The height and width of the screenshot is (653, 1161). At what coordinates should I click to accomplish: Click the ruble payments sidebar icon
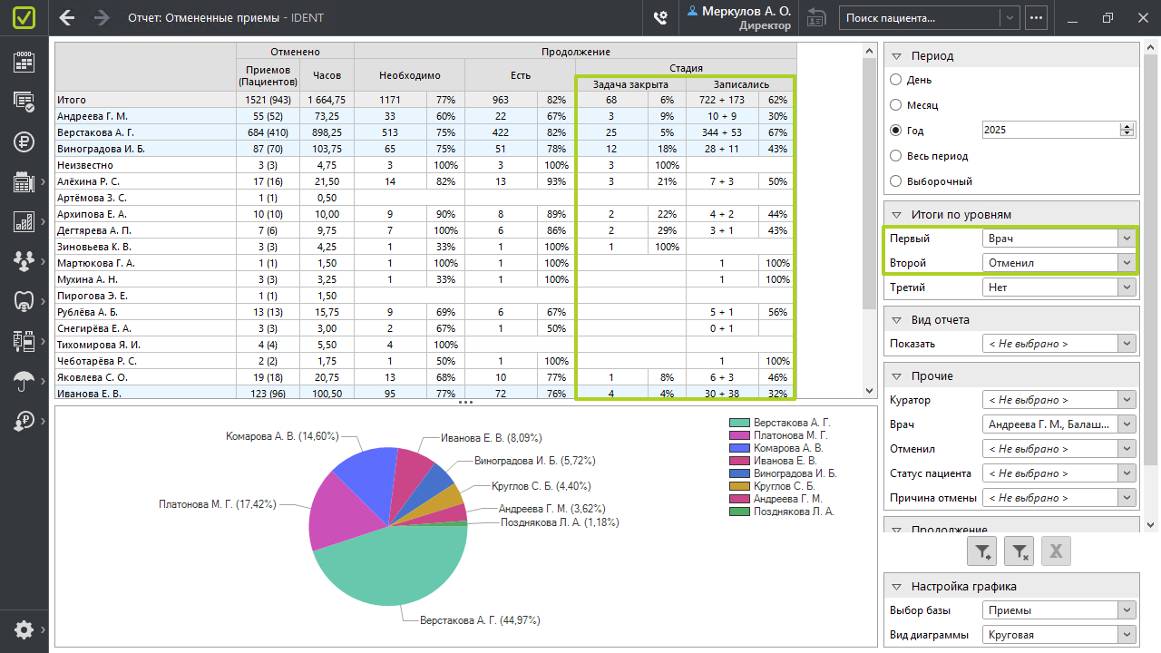tap(24, 141)
